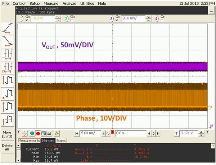The width and height of the screenshot is (216, 165).
Task: Select the period measurement icon
Action: [8, 54]
